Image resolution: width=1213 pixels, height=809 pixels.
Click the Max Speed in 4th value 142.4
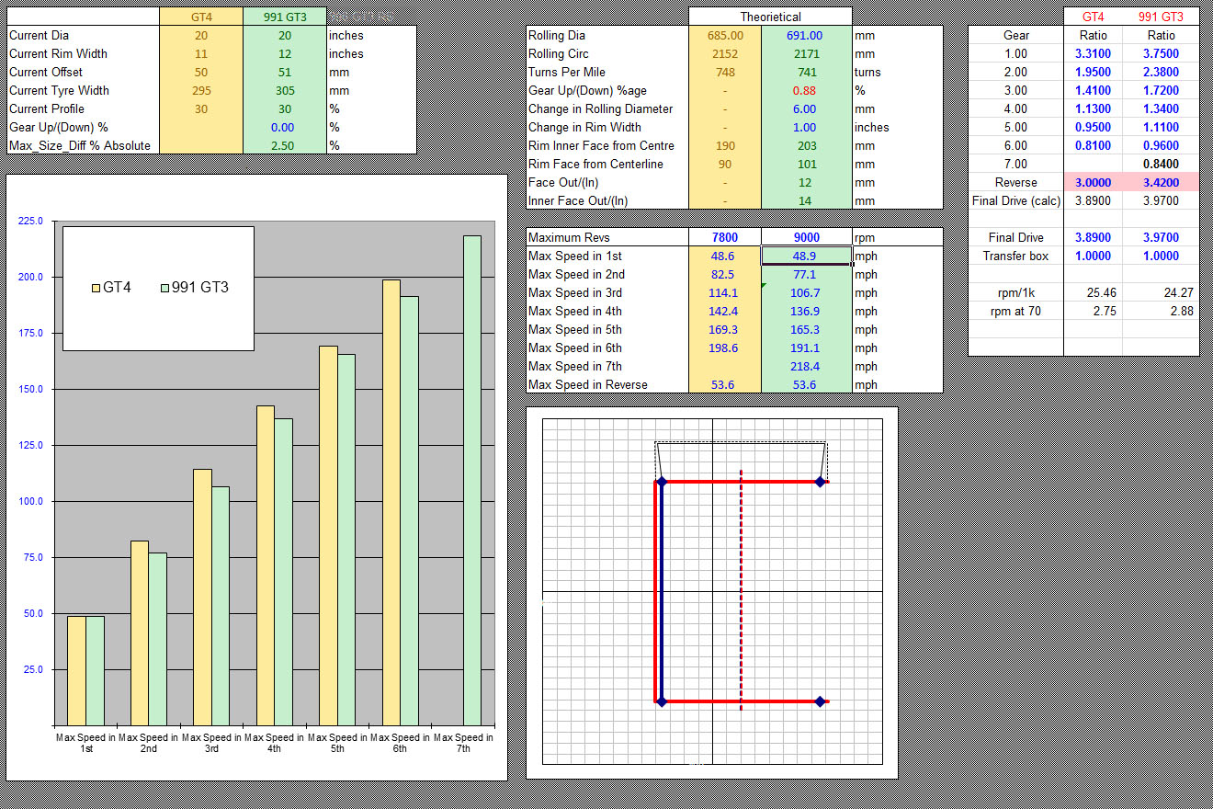point(725,312)
